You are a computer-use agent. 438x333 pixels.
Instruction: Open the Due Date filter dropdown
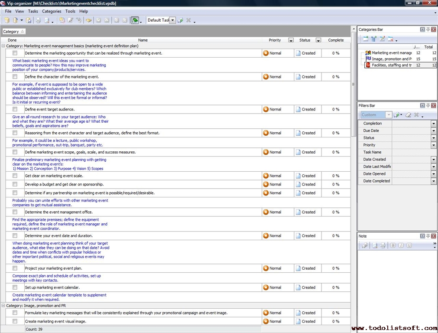(433, 131)
